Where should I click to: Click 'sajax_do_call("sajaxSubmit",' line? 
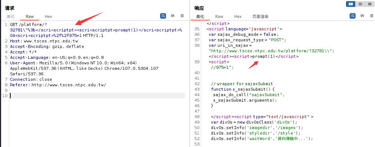(x=249, y=95)
